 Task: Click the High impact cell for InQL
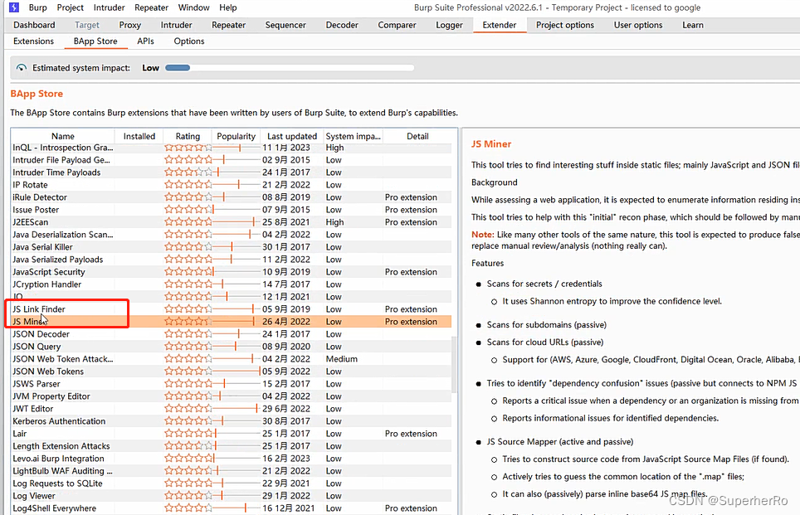click(353, 148)
